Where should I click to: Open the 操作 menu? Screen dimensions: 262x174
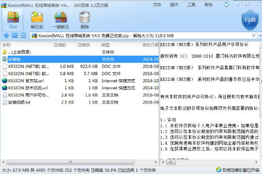[174, 5]
